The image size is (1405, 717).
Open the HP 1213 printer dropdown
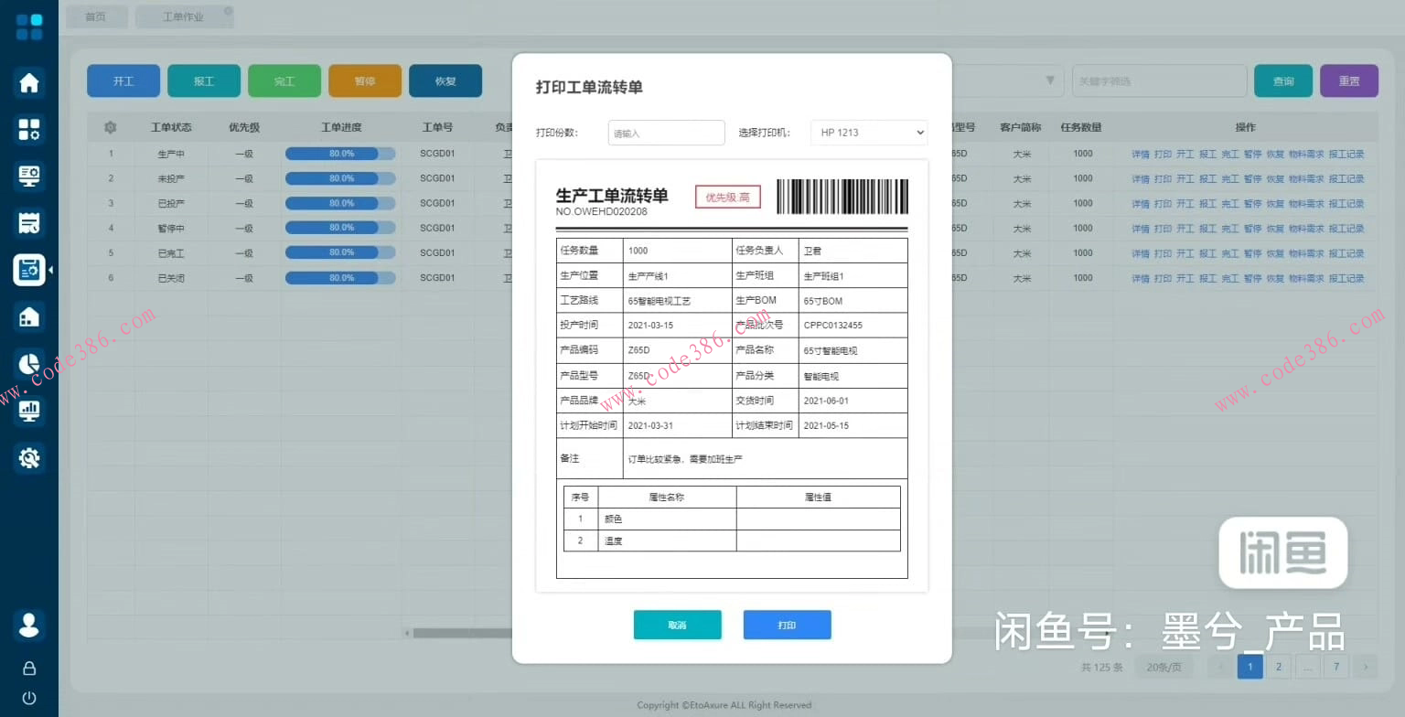(867, 132)
